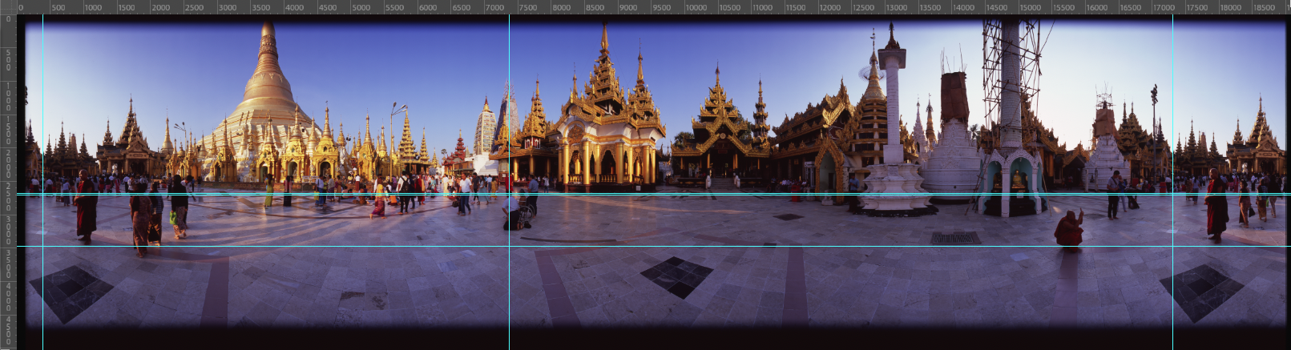Click the 16000 label on the top ruler
This screenshot has height=350, width=1291.
pyautogui.click(x=1097, y=7)
